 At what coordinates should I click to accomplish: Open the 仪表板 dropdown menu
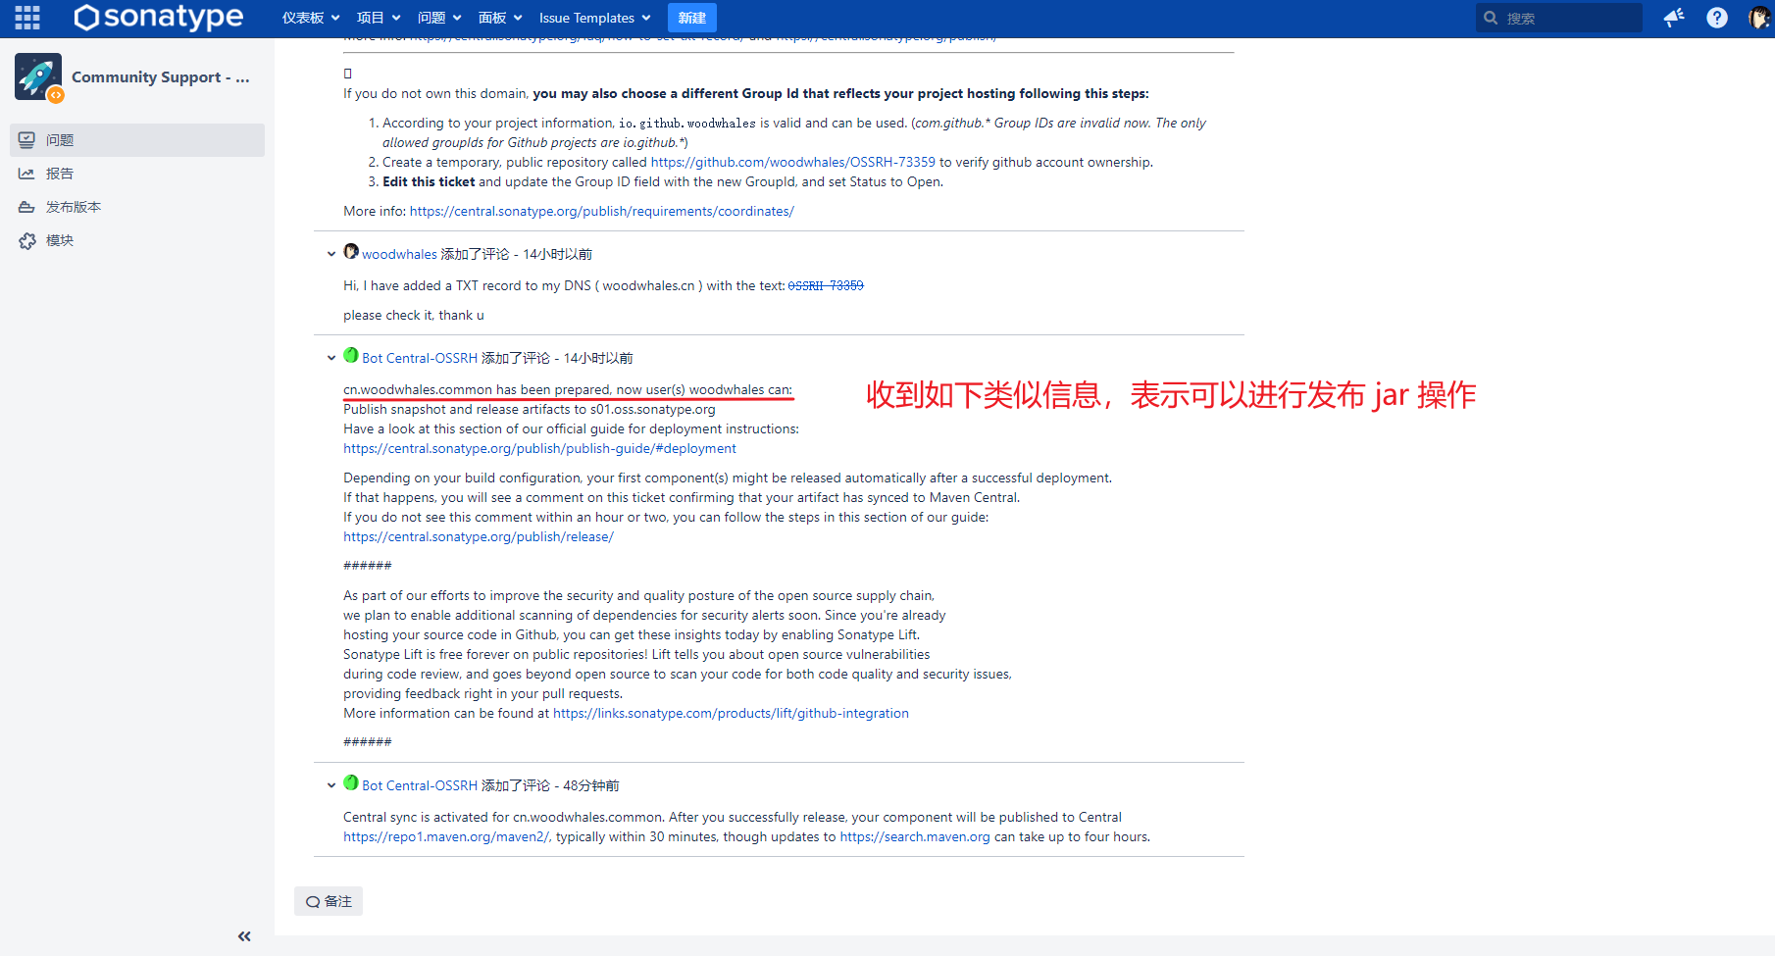point(311,18)
